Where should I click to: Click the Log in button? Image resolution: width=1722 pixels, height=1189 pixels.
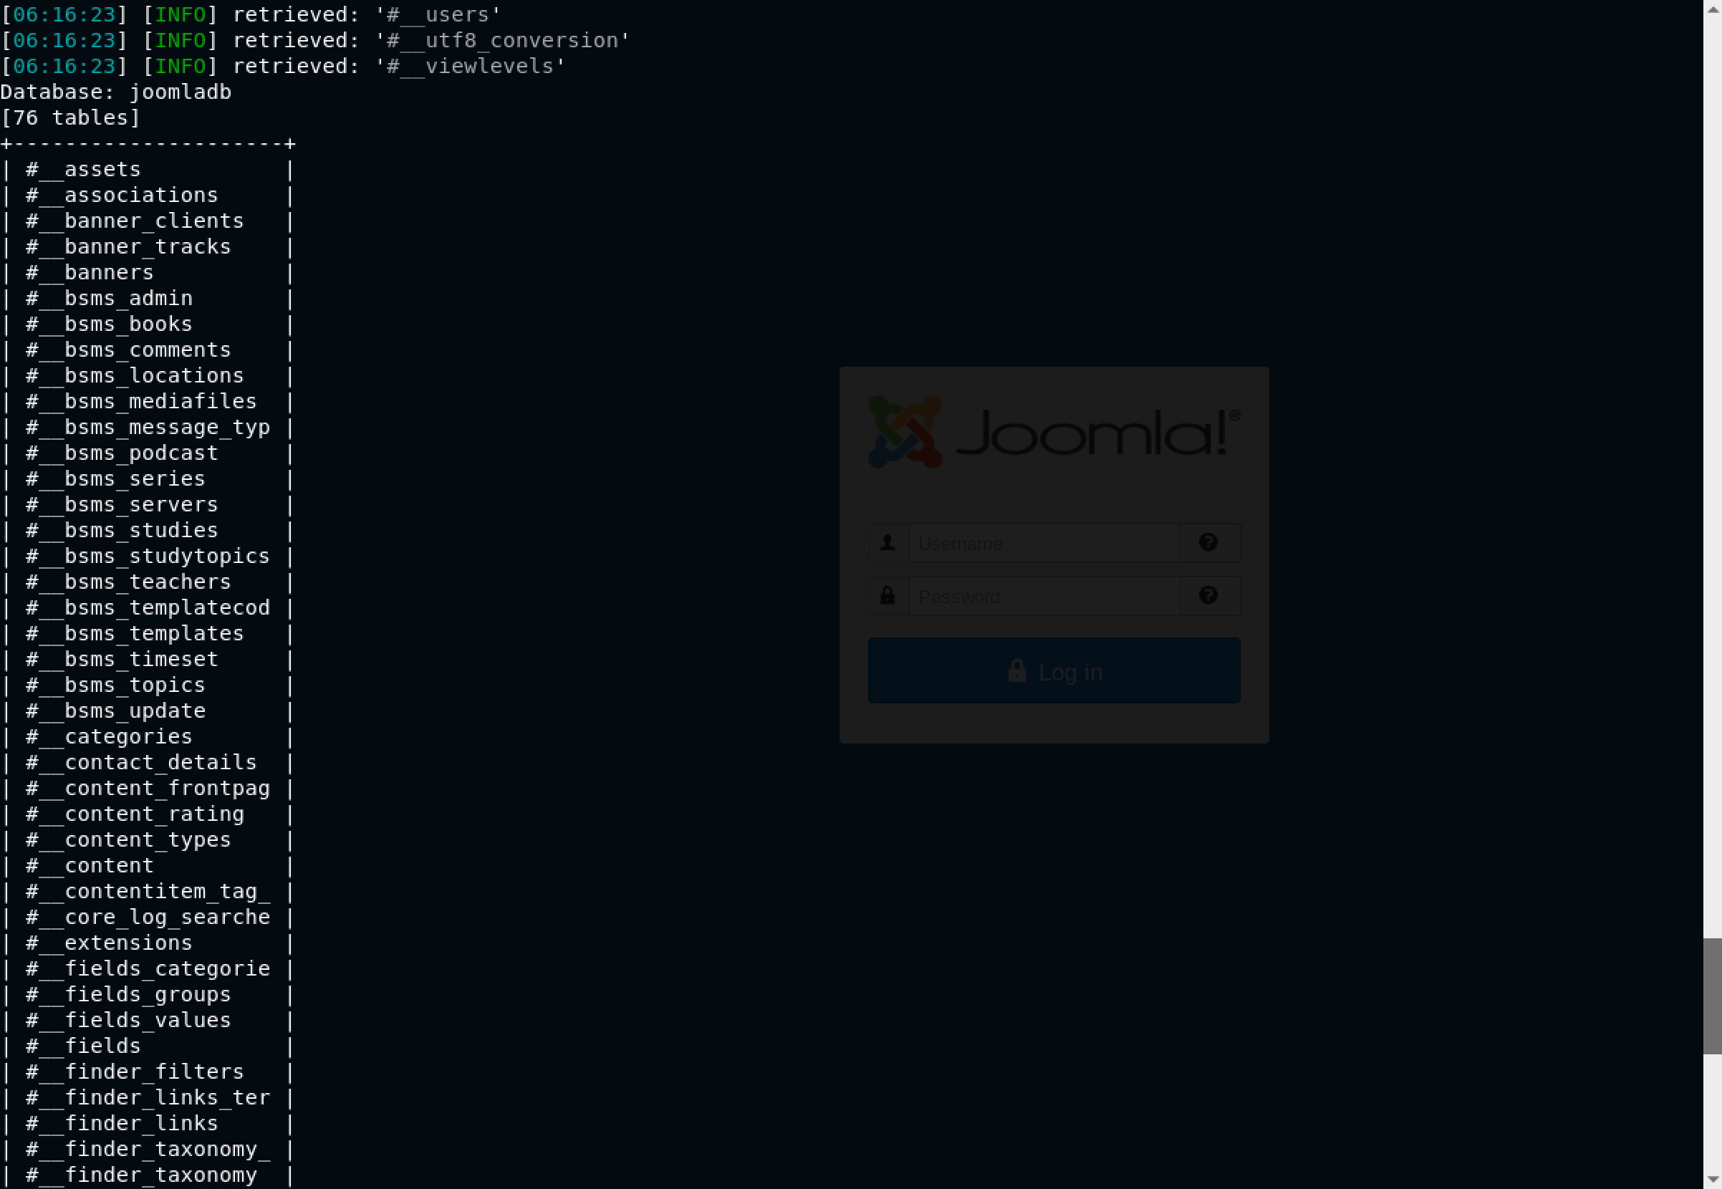point(1054,670)
